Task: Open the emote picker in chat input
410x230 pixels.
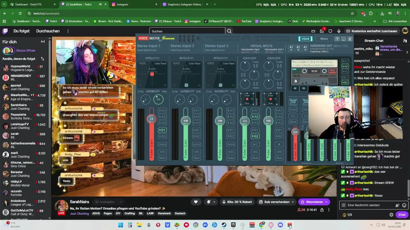Action: point(404,205)
